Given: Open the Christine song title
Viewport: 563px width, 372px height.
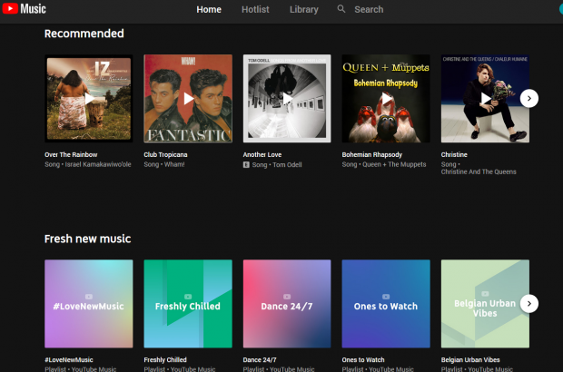Looking at the screenshot, I should [454, 154].
